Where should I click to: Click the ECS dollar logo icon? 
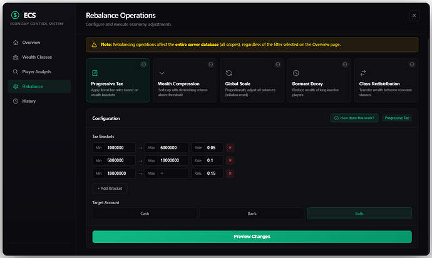(16, 15)
